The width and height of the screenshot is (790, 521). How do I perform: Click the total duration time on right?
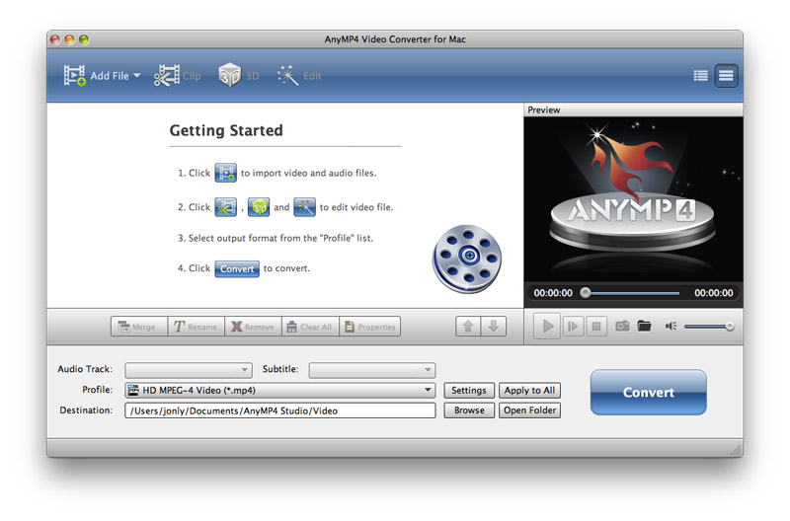[713, 293]
